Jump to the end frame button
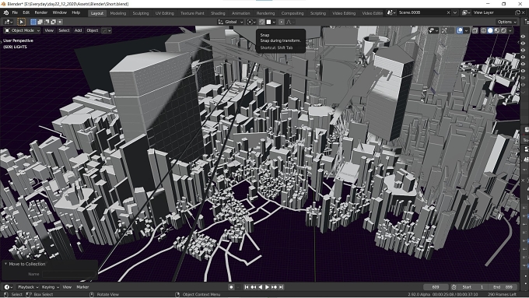This screenshot has height=298, width=529. coord(281,287)
